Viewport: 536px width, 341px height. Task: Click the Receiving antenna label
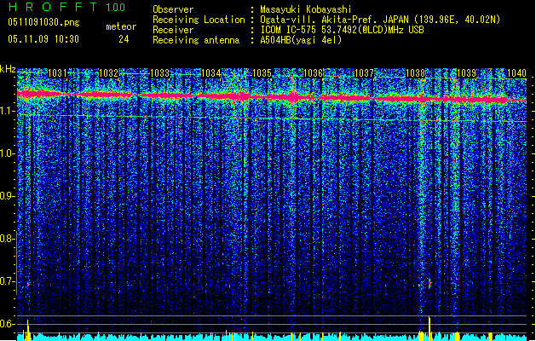[196, 40]
